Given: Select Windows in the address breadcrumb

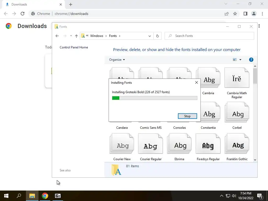Looking at the screenshot, I should pyautogui.click(x=97, y=36).
